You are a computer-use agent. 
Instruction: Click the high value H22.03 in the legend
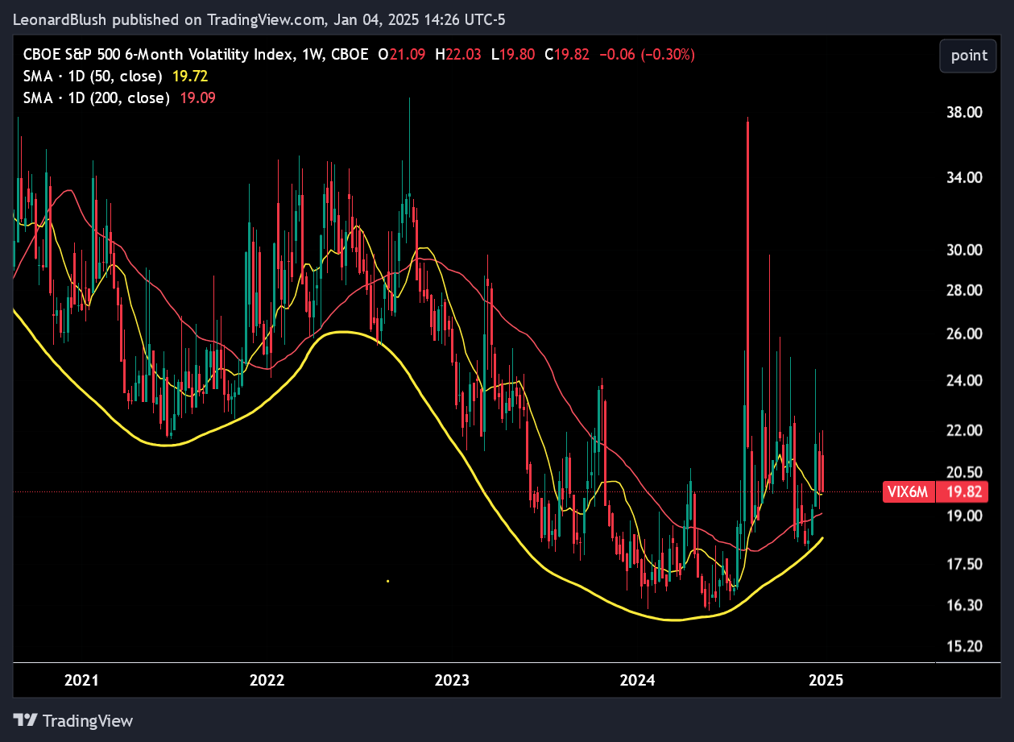pyautogui.click(x=457, y=55)
